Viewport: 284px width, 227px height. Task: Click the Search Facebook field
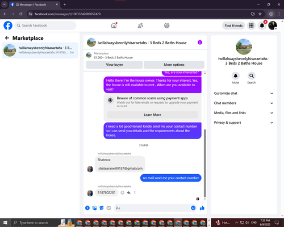(x=45, y=26)
